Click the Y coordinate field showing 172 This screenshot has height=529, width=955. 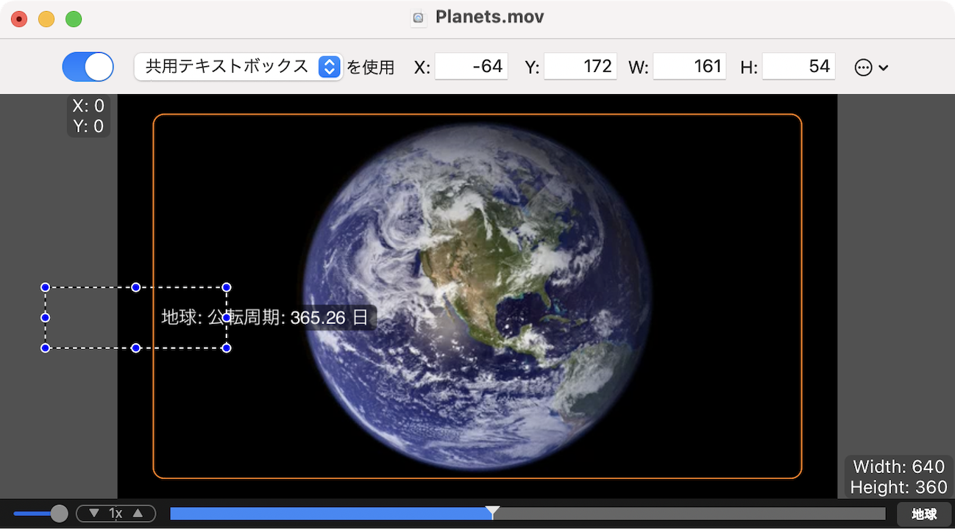pyautogui.click(x=581, y=67)
